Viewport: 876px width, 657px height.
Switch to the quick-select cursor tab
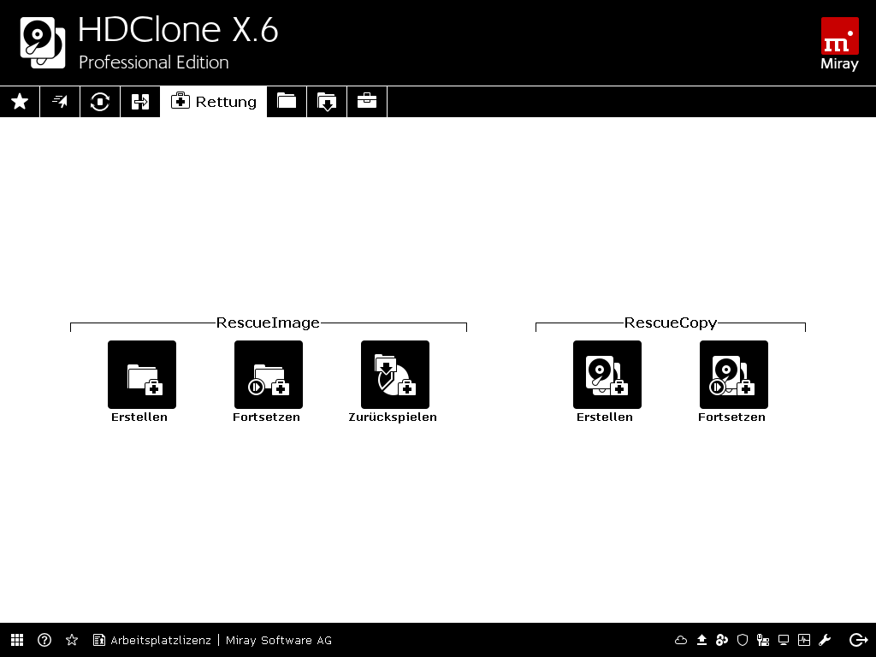(x=60, y=102)
